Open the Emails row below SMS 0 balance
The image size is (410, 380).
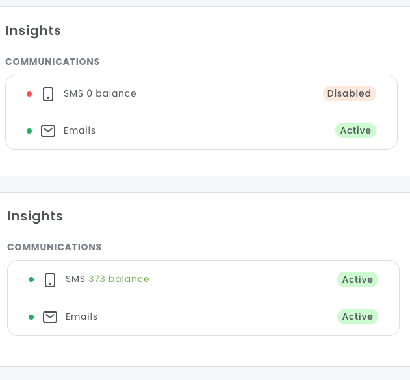[79, 130]
